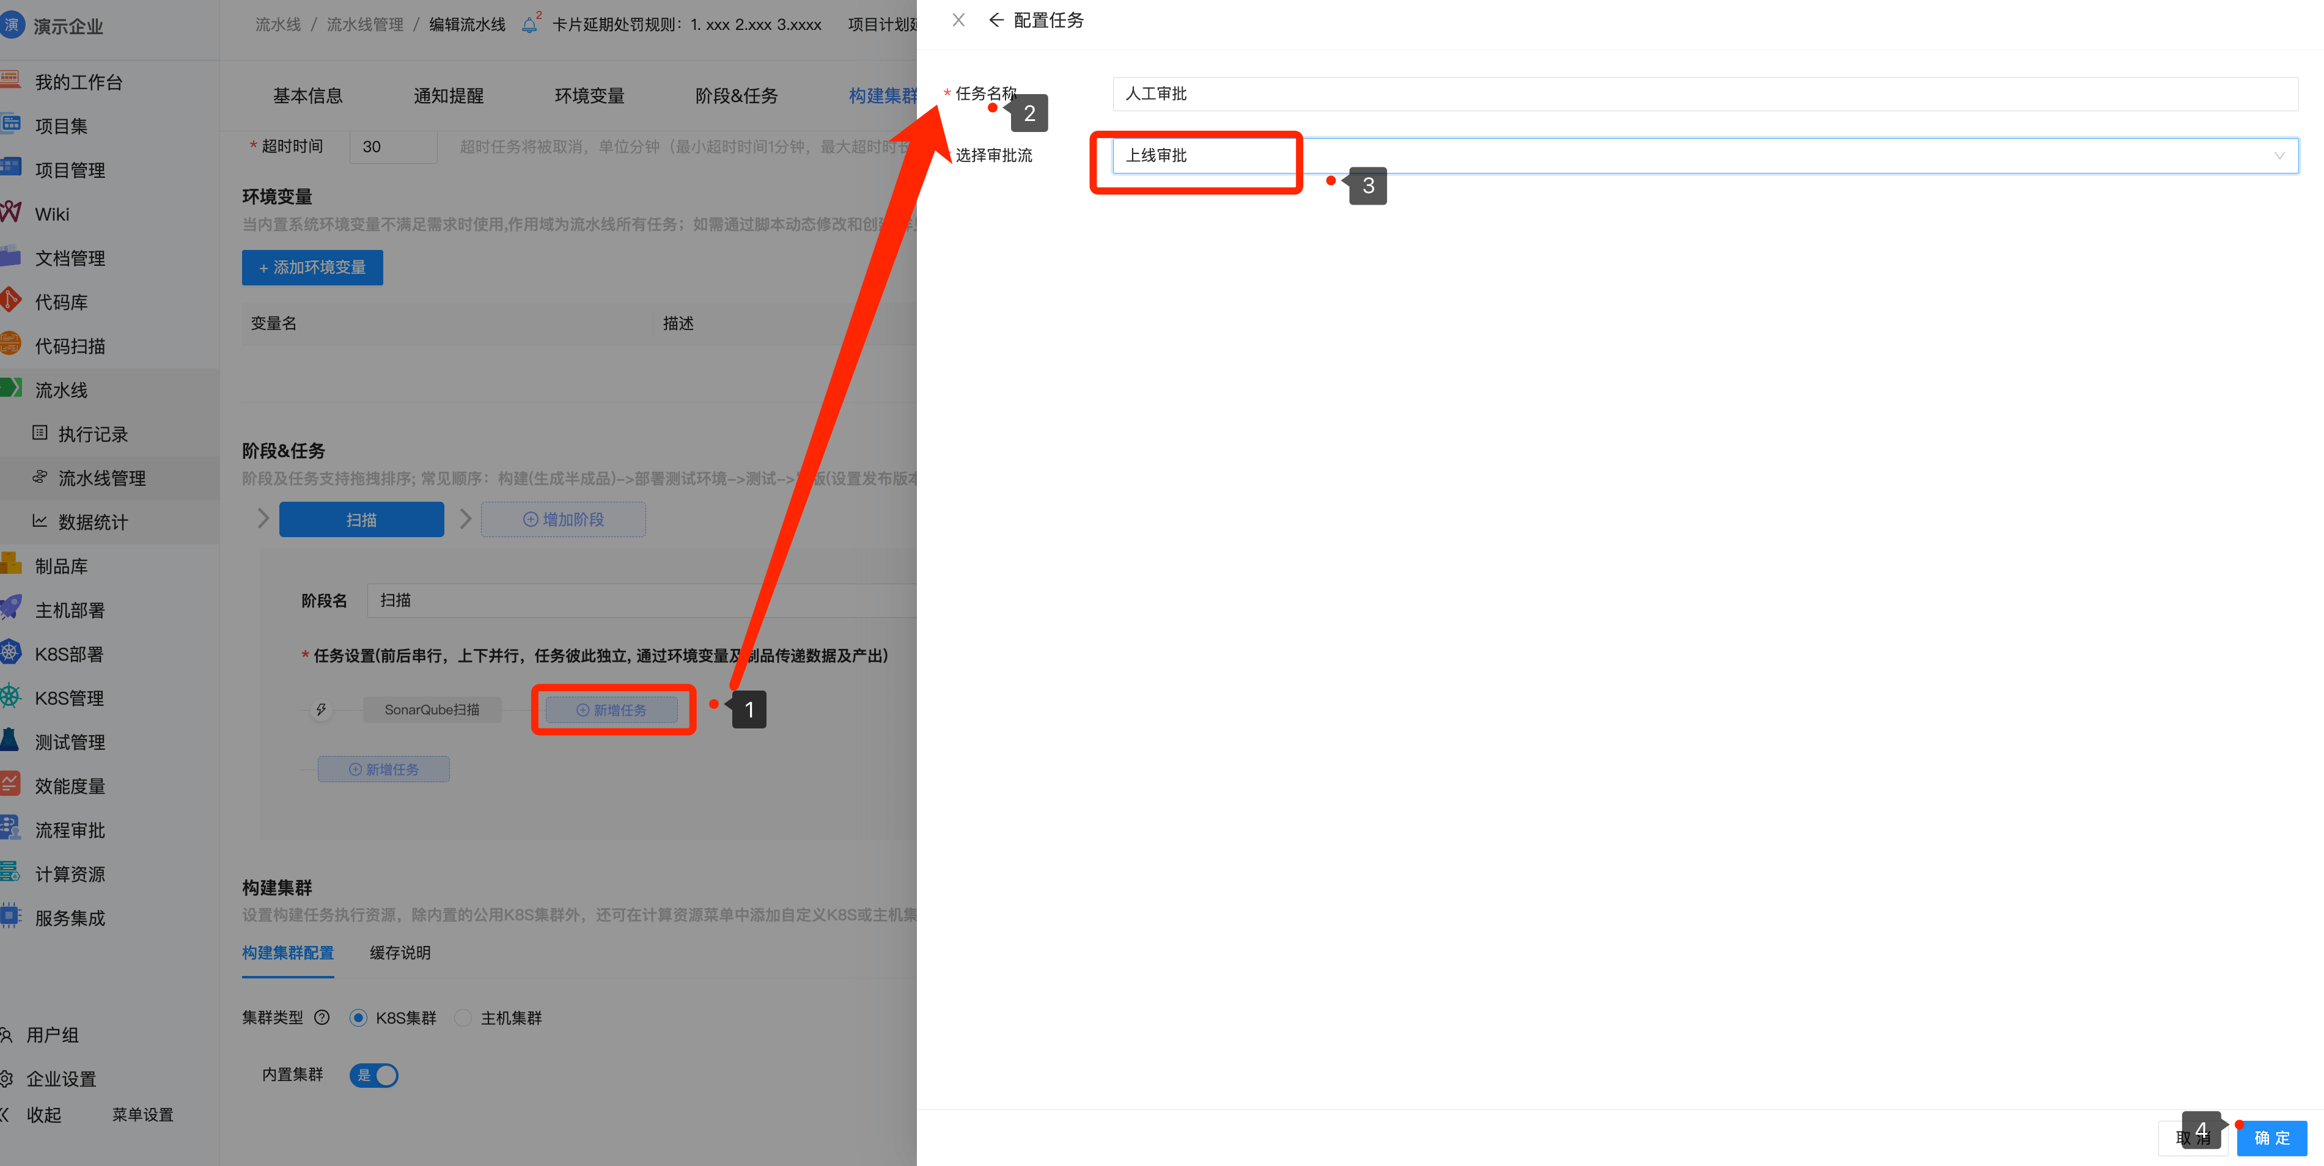Expand the chevron before the 扫描 stage

(x=262, y=518)
